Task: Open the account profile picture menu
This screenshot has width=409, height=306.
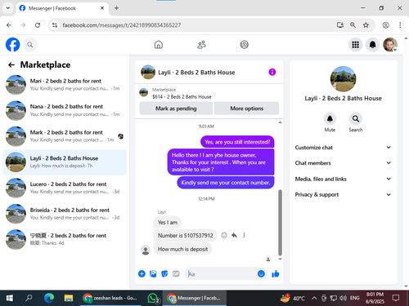Action: [390, 45]
